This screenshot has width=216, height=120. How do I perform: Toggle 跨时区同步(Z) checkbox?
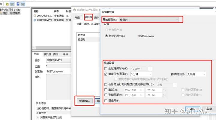(183, 90)
